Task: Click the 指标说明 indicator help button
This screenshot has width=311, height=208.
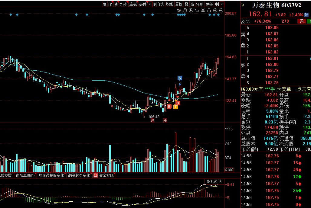Action: [x=214, y=181]
